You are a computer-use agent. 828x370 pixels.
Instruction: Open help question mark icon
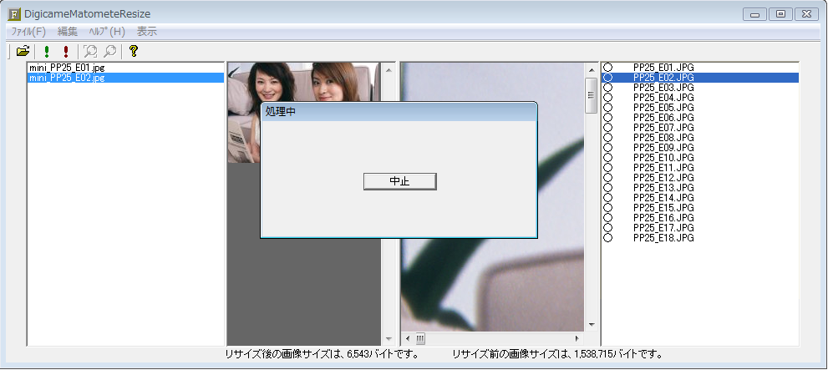[134, 51]
